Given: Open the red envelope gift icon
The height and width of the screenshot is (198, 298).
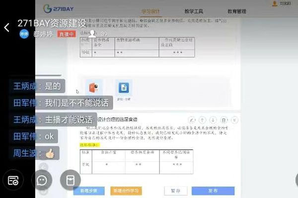Looking at the screenshot, I should 71,180.
